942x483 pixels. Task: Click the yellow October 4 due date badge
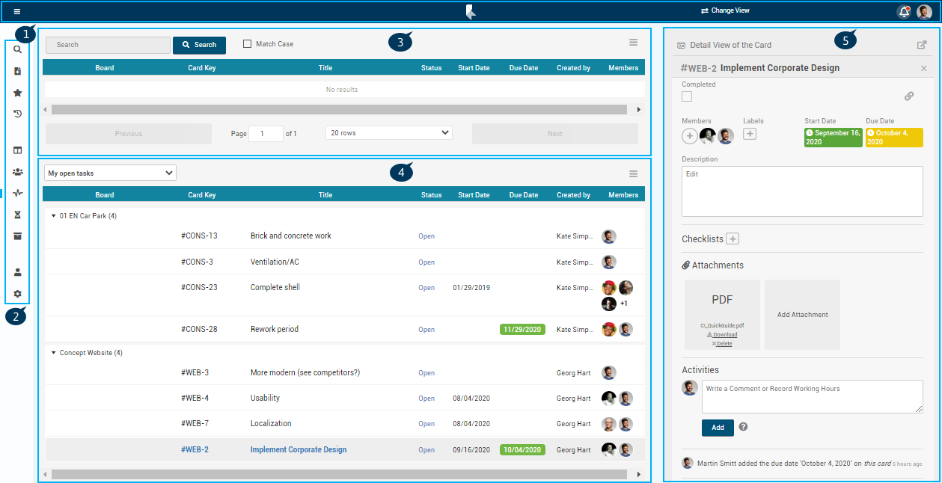pyautogui.click(x=893, y=137)
